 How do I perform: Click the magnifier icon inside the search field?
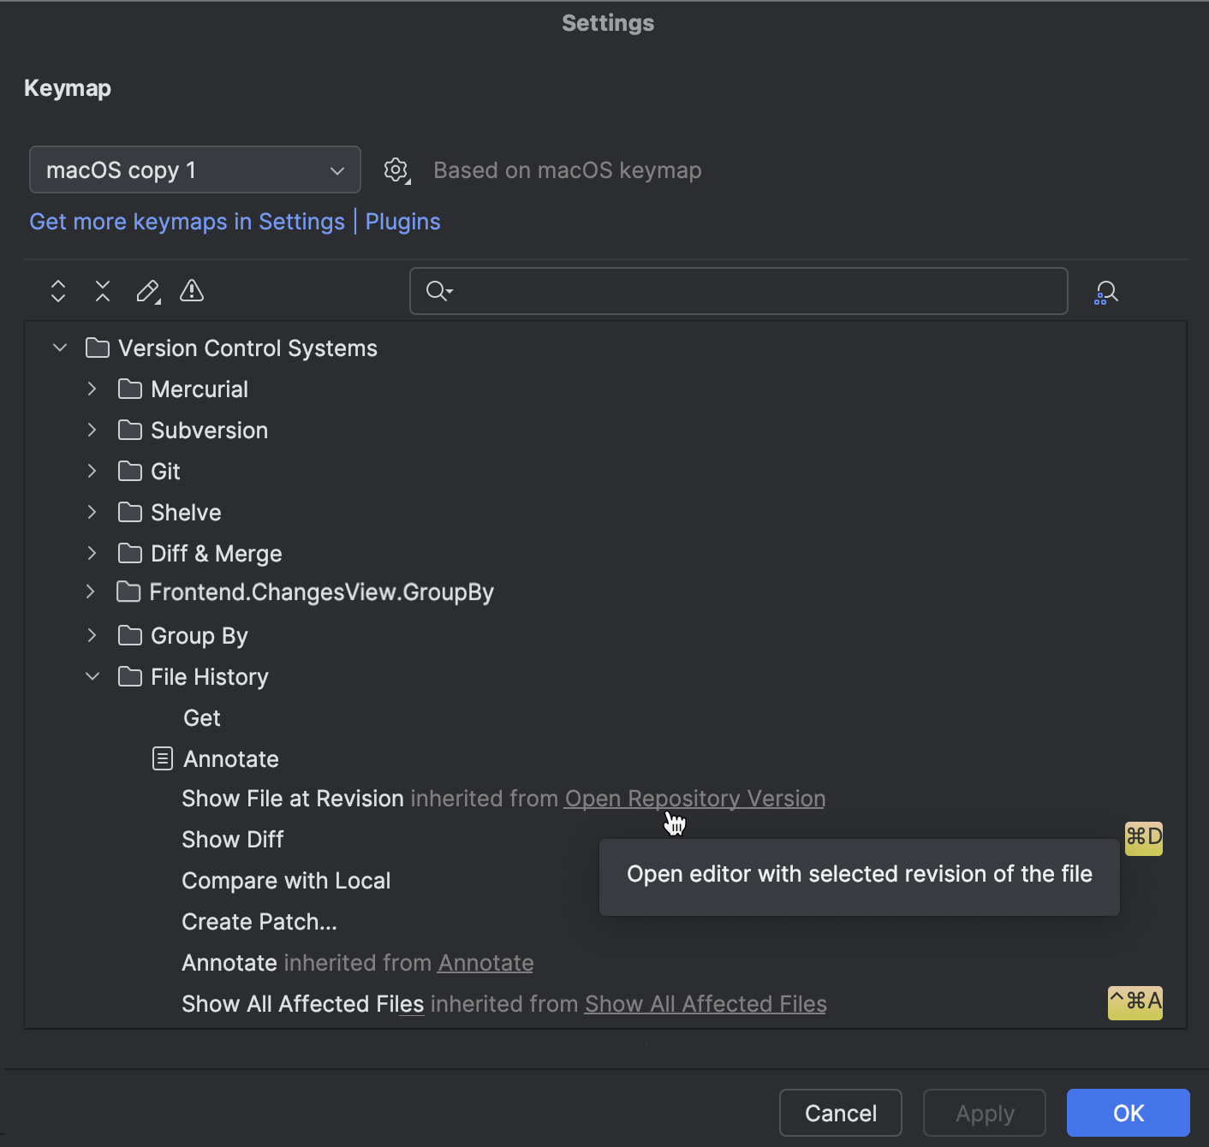point(437,291)
